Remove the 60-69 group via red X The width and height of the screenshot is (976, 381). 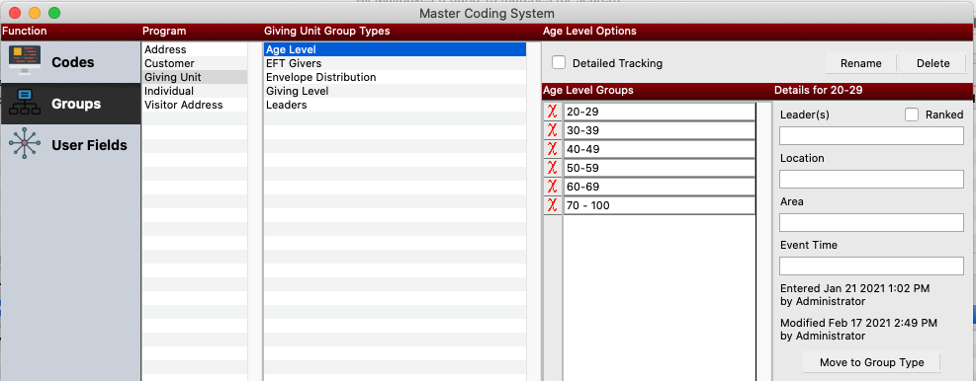(552, 187)
